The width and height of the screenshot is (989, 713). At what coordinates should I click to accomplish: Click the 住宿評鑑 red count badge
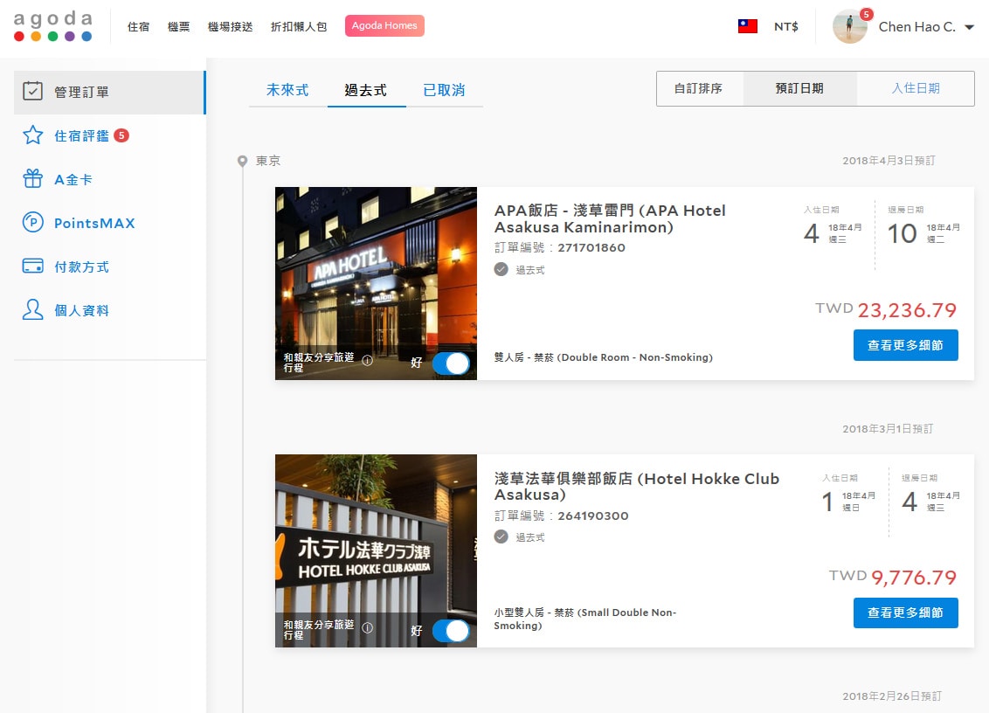(121, 135)
